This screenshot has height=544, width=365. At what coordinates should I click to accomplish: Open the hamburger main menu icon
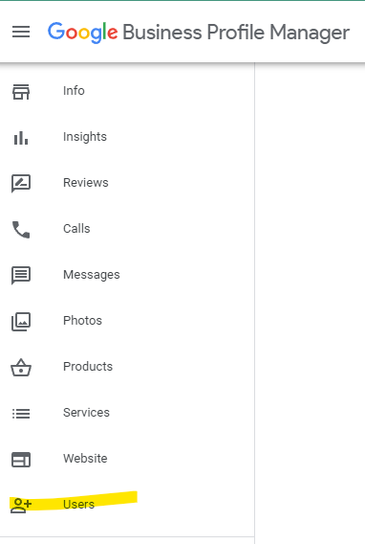21,32
